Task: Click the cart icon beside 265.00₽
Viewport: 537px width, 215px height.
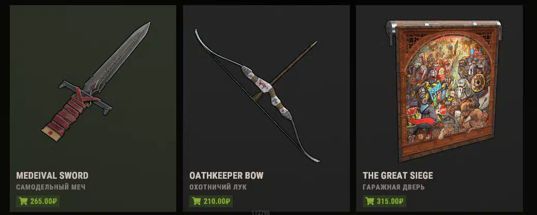Action: (x=23, y=202)
